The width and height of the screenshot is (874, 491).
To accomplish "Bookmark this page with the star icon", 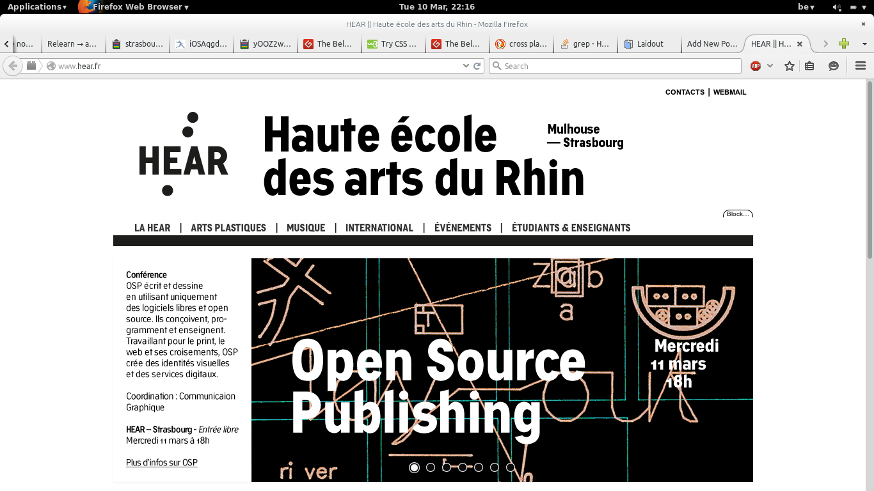I will [790, 66].
